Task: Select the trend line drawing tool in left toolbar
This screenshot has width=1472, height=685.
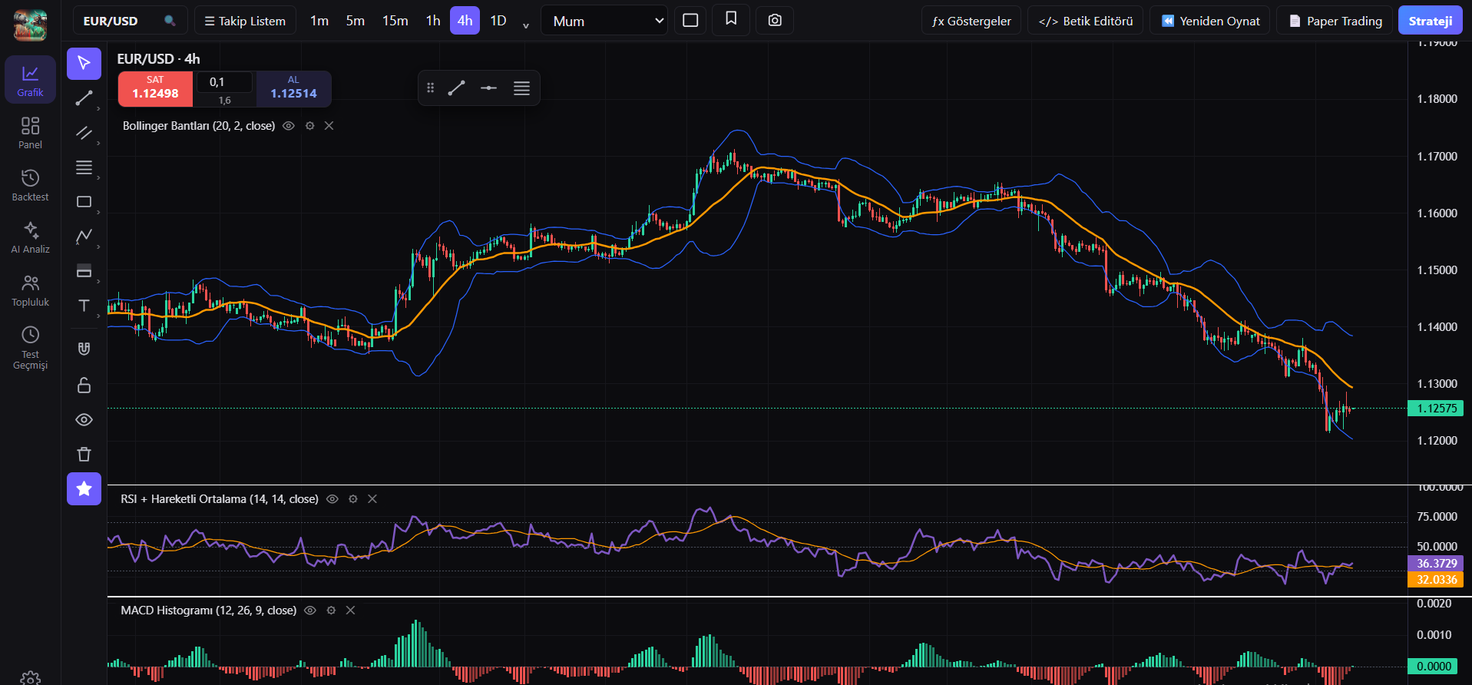Action: pyautogui.click(x=84, y=98)
